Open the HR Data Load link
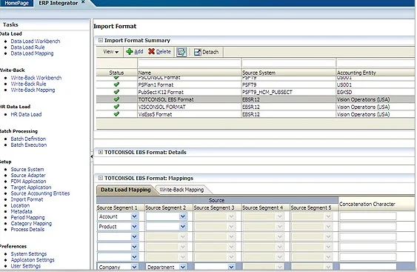Screen dimensions: 417x272 [x=26, y=114]
